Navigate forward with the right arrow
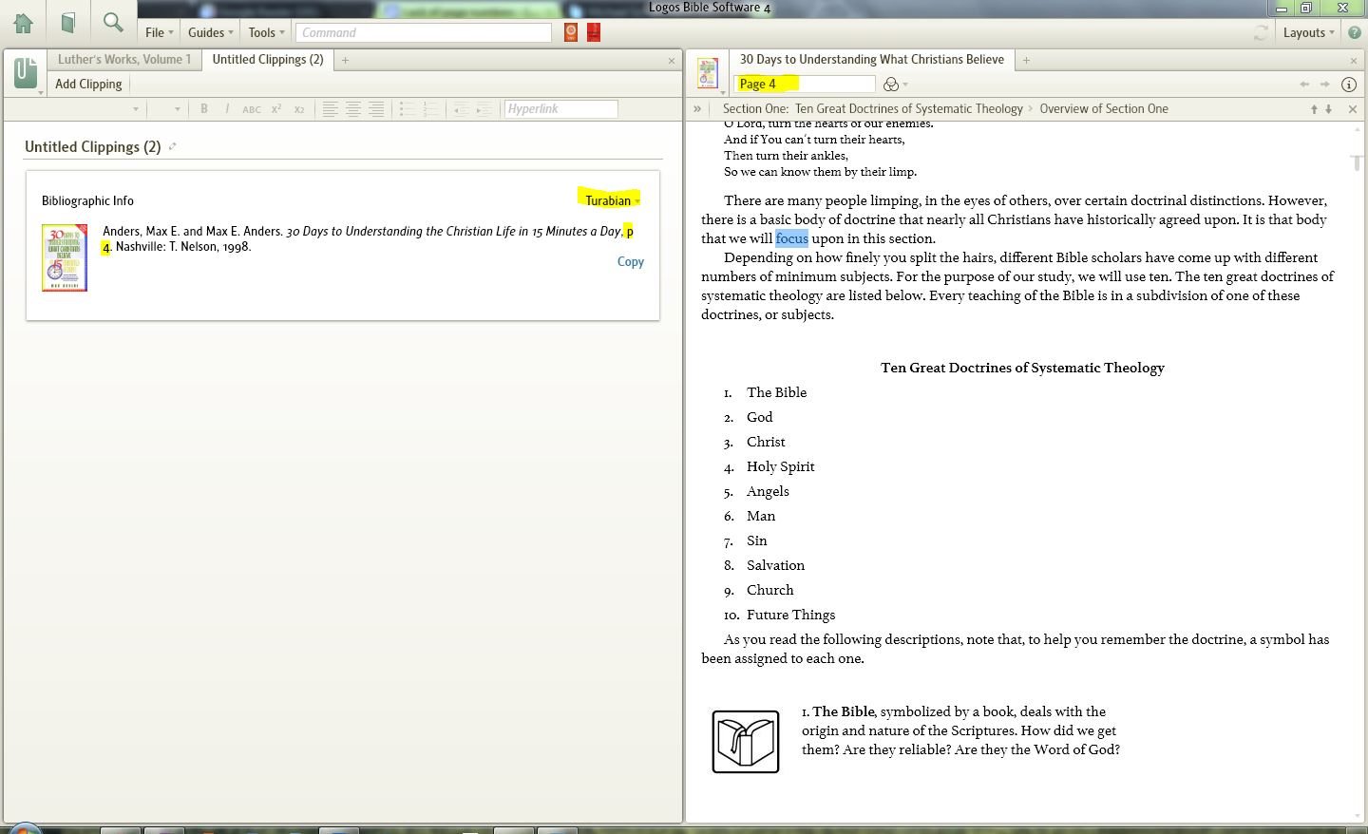This screenshot has width=1368, height=834. pyautogui.click(x=1325, y=84)
